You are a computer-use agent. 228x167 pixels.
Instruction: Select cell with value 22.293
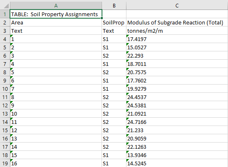point(177,56)
